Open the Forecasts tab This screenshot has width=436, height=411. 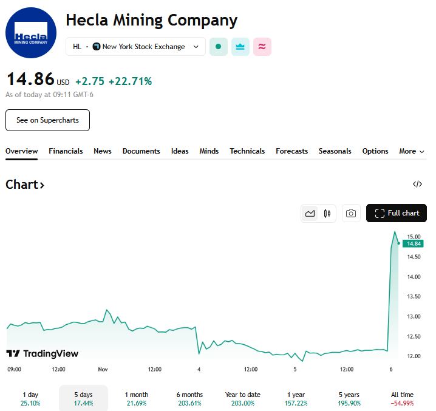click(x=291, y=151)
